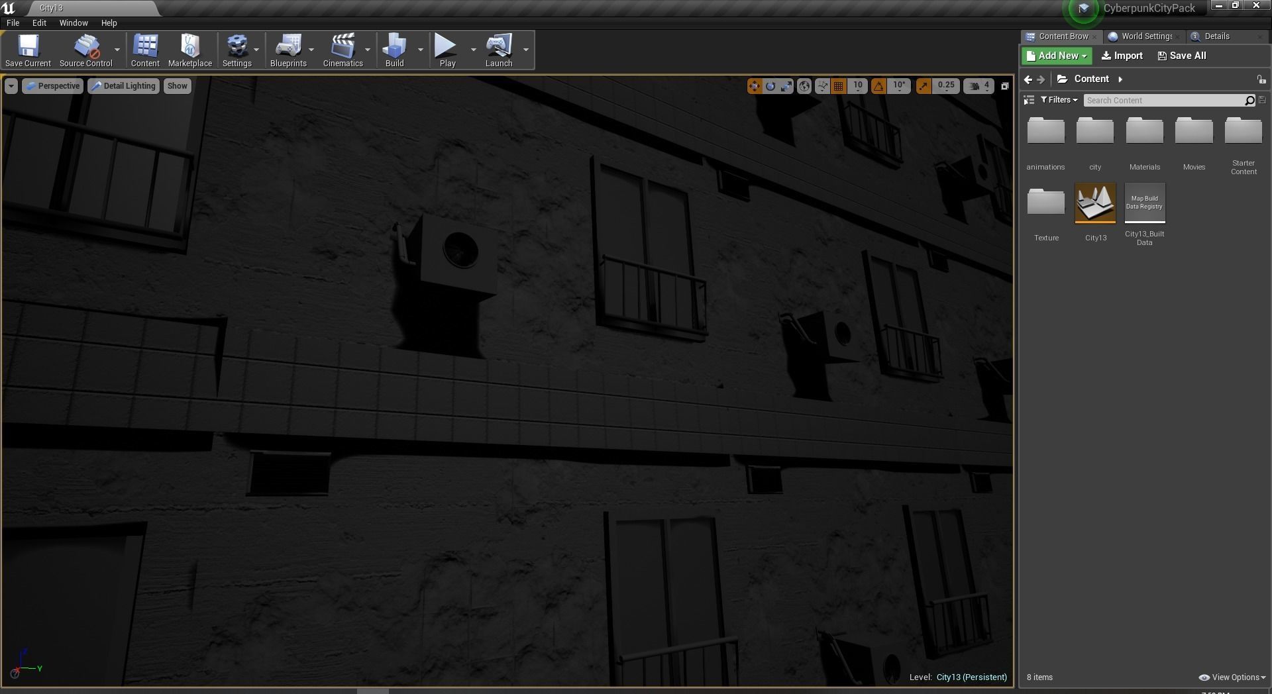Toggle grid snapping in viewport
The height and width of the screenshot is (694, 1272).
[x=839, y=86]
